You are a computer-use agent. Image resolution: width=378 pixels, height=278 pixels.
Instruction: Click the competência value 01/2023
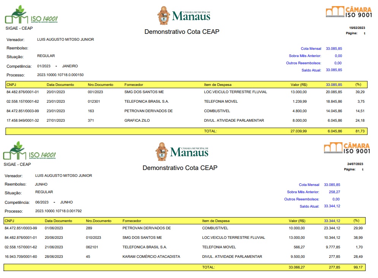pos(44,66)
